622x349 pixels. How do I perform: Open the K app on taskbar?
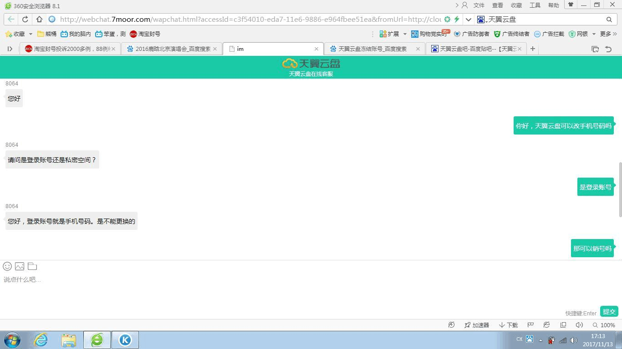tap(125, 340)
